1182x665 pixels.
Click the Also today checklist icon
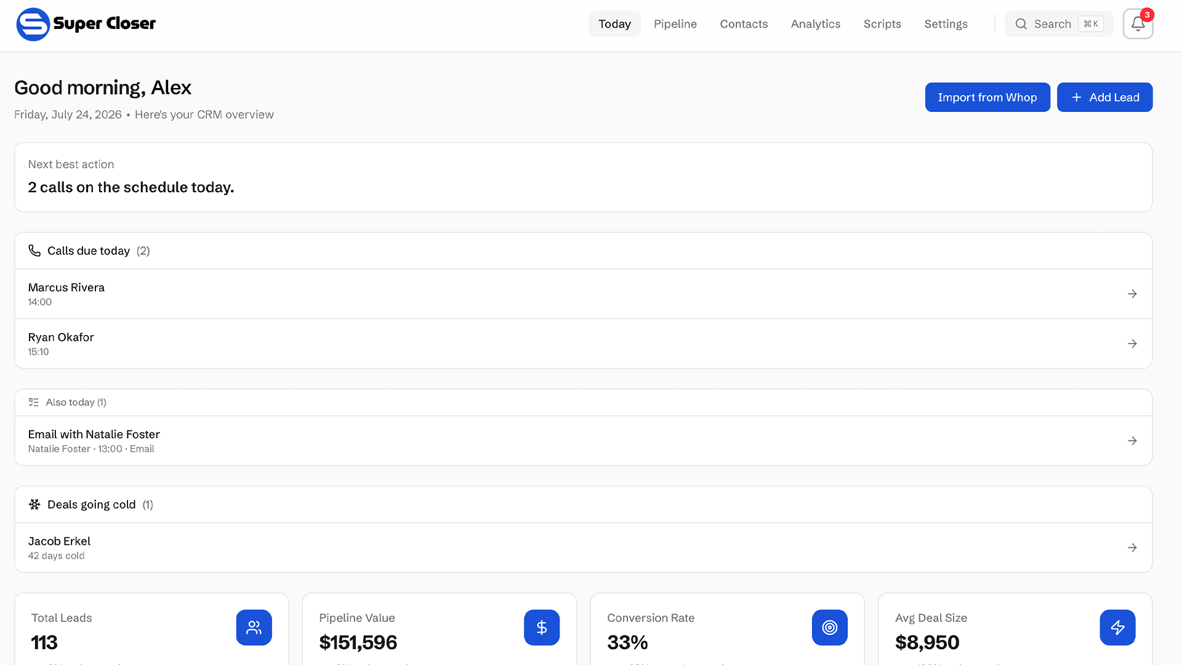coord(34,402)
